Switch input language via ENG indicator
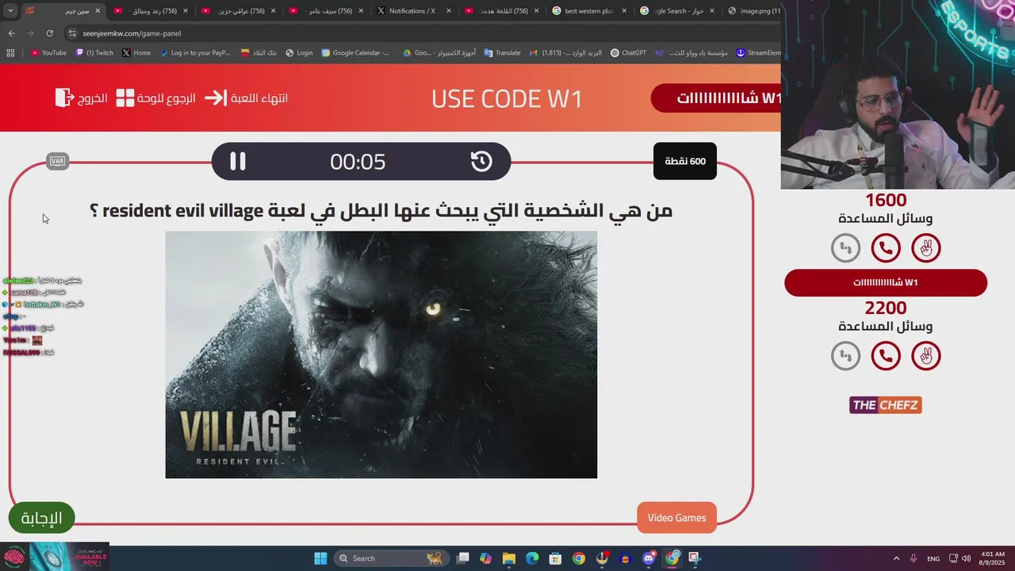 933,558
